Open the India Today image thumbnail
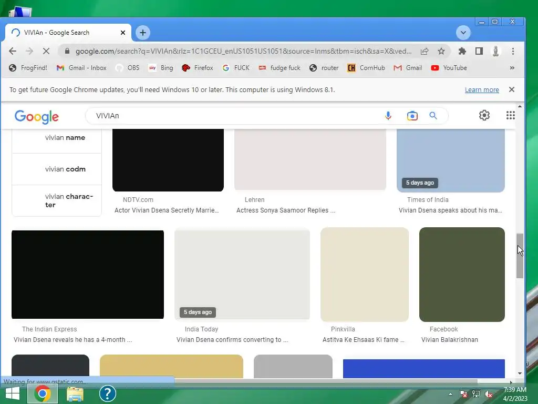 coord(242,275)
